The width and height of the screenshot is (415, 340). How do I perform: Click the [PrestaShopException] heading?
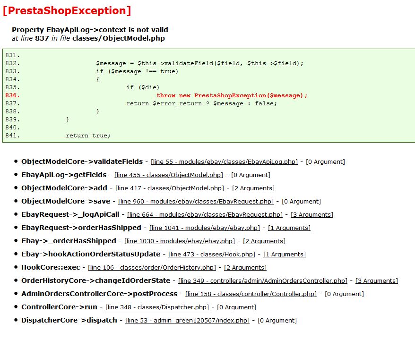[67, 10]
